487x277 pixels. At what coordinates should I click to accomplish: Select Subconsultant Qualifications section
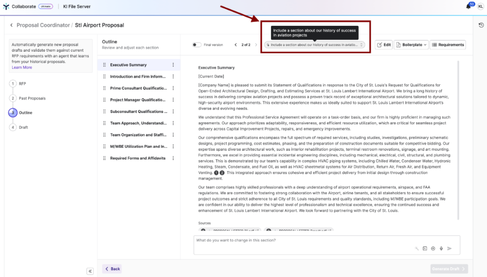click(x=139, y=112)
